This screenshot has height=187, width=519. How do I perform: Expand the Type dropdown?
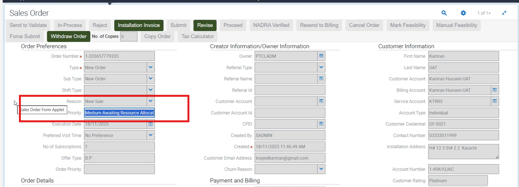click(x=151, y=68)
